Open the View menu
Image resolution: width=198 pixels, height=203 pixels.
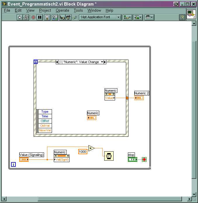click(x=30, y=10)
